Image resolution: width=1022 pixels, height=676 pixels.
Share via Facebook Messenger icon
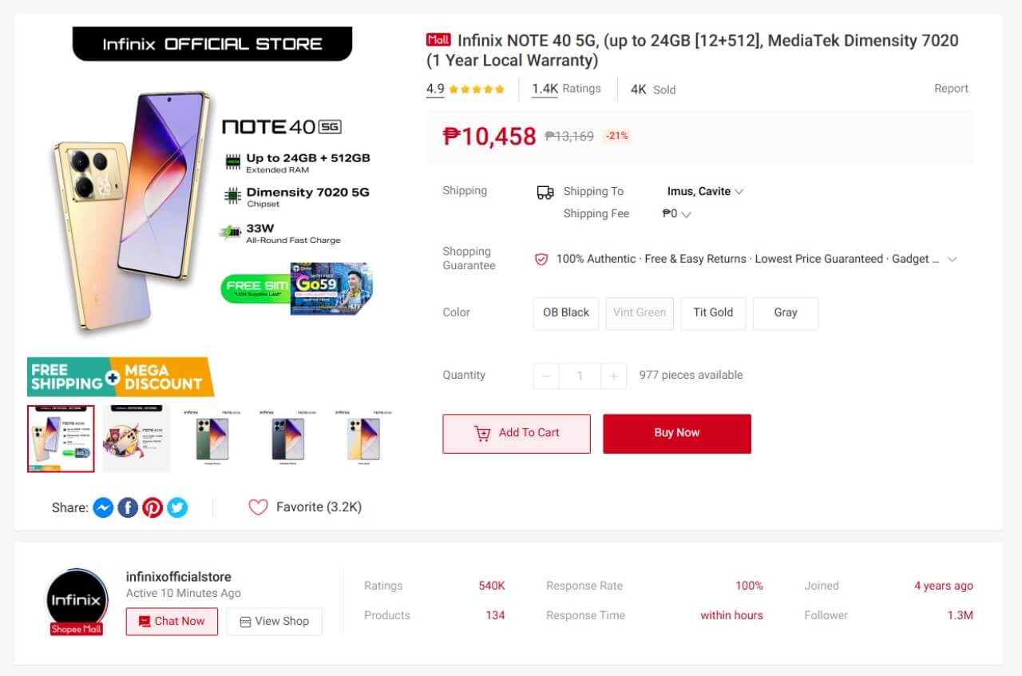(103, 507)
